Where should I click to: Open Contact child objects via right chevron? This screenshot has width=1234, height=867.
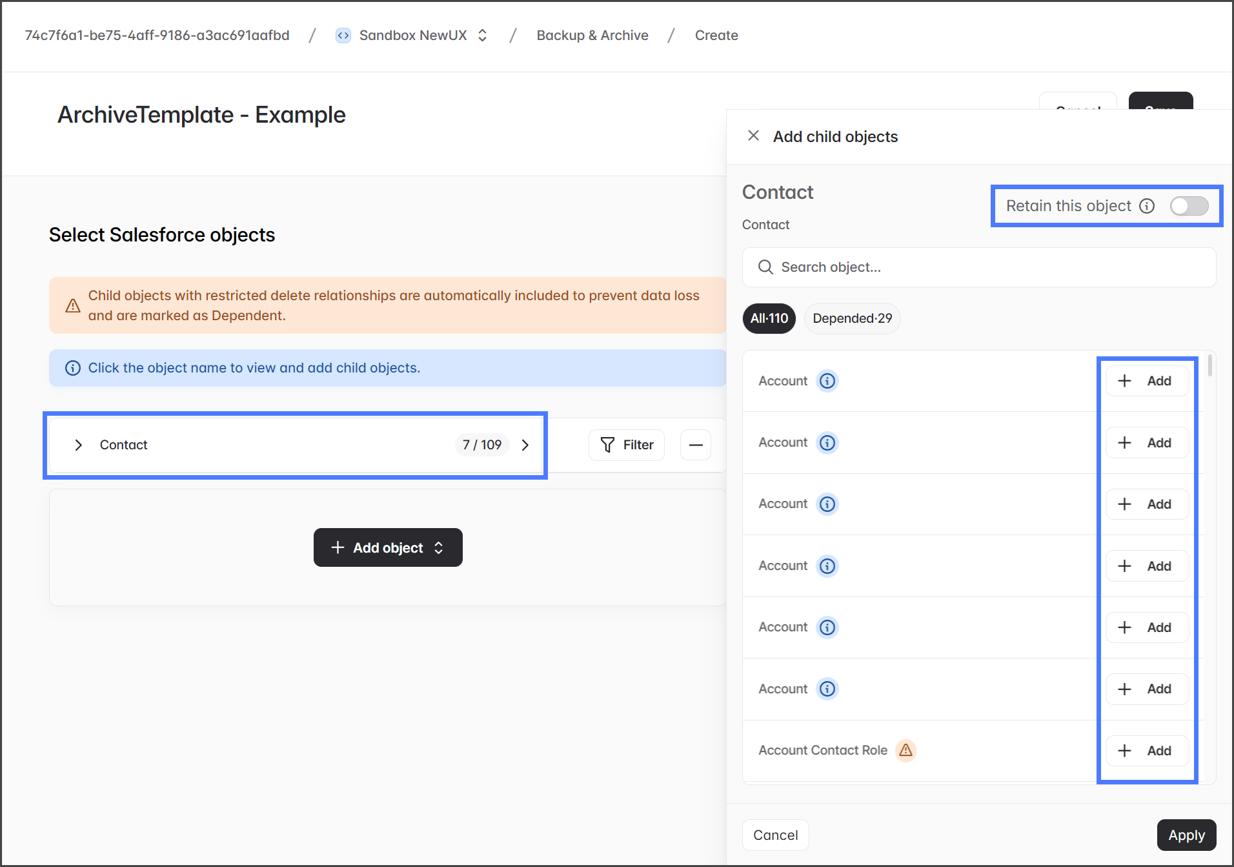525,445
